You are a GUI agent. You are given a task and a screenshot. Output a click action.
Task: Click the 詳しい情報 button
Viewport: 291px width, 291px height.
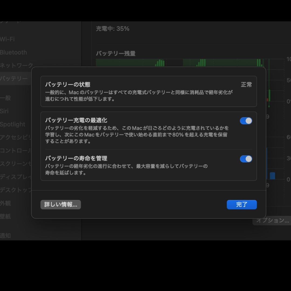point(60,205)
